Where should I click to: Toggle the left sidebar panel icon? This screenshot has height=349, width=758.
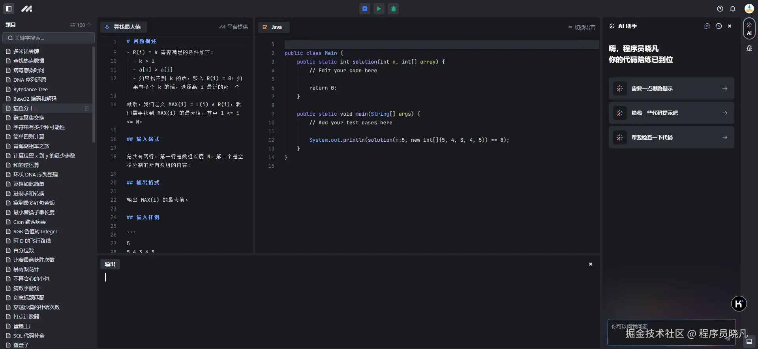point(9,9)
